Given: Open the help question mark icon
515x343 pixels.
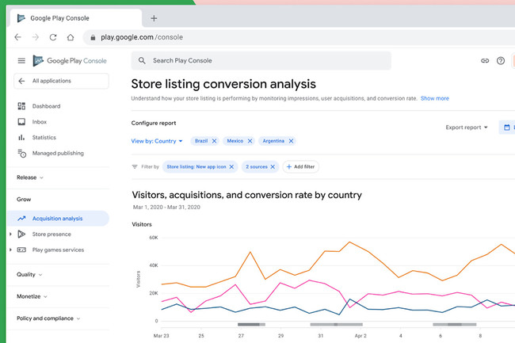Looking at the screenshot, I should [501, 61].
